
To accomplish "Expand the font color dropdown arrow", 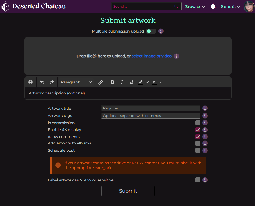I will (161, 82).
